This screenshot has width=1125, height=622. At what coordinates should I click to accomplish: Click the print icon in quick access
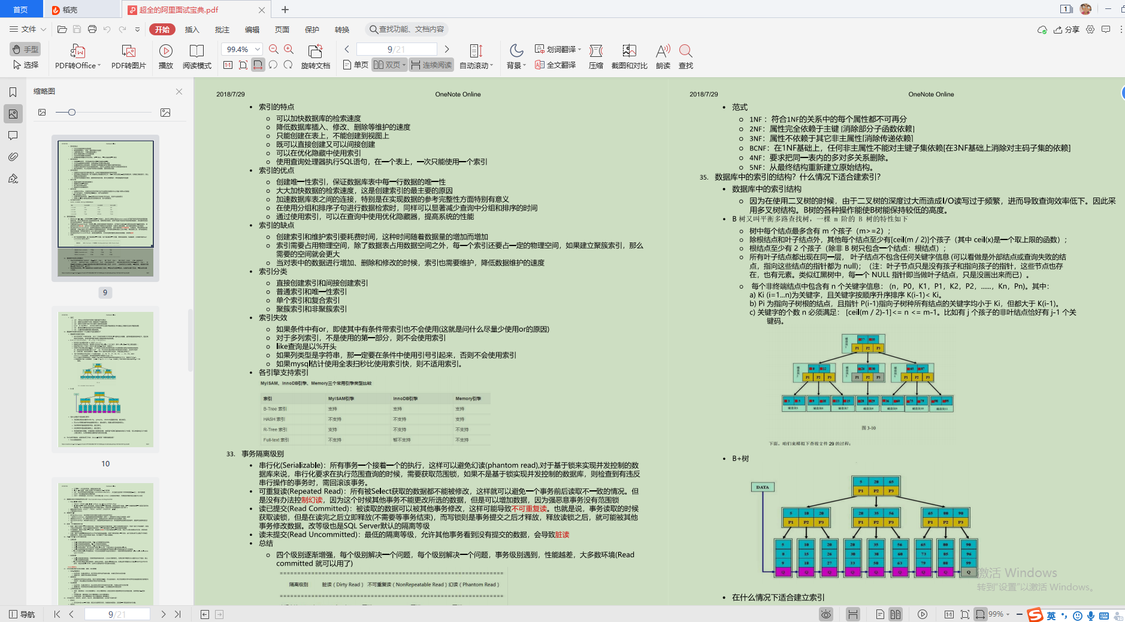[x=92, y=29]
